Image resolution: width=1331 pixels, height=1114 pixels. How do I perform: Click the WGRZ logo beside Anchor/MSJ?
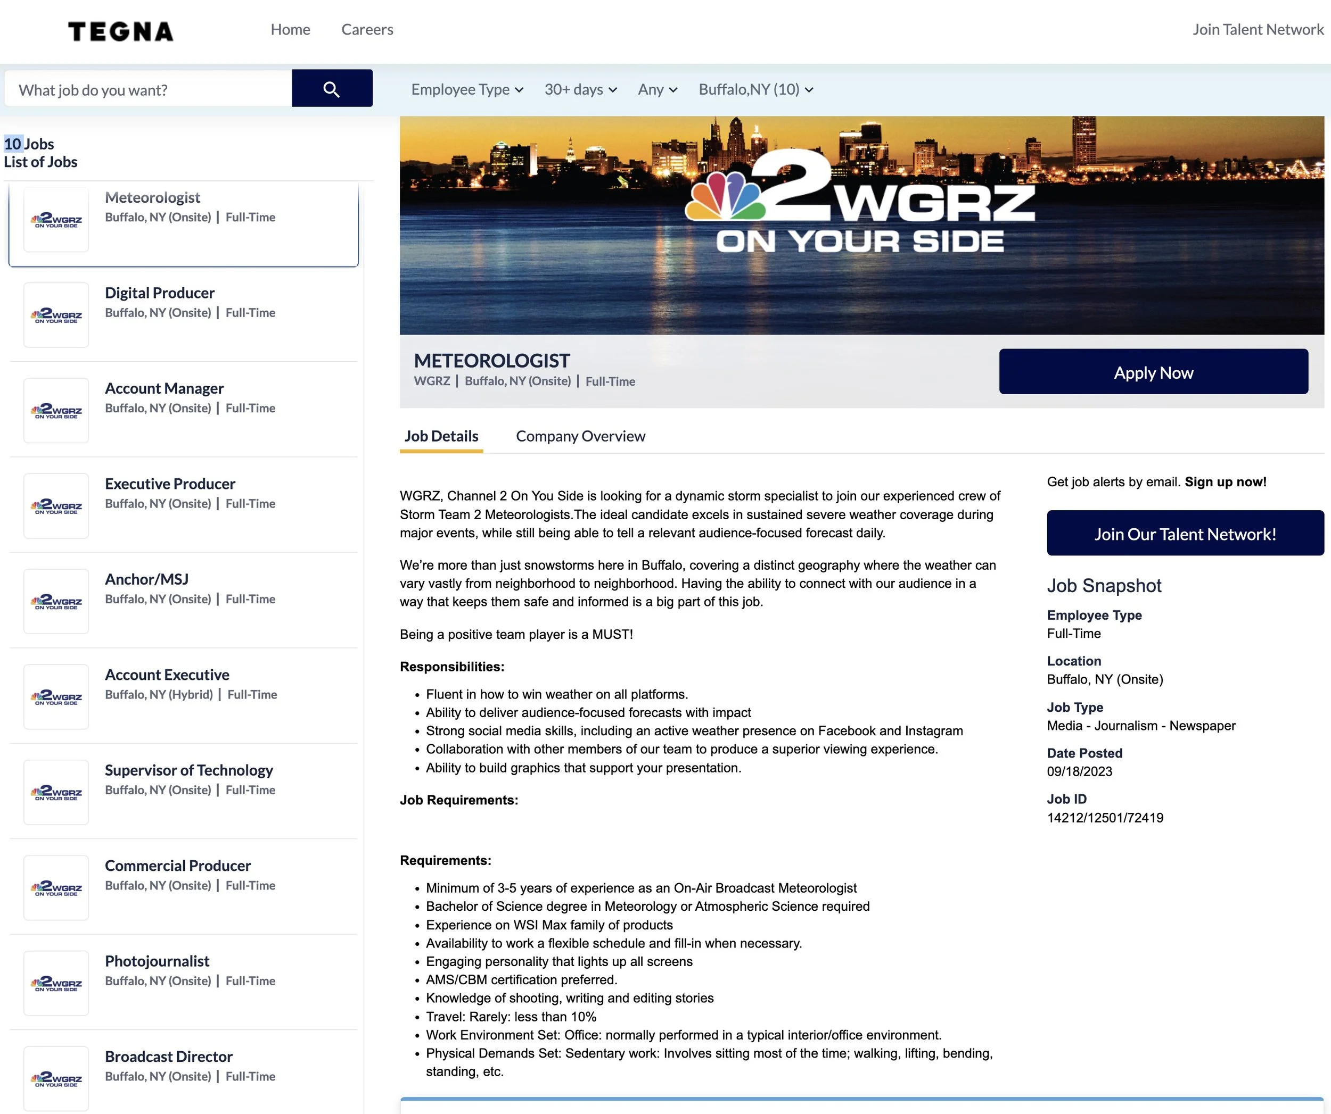coord(56,601)
